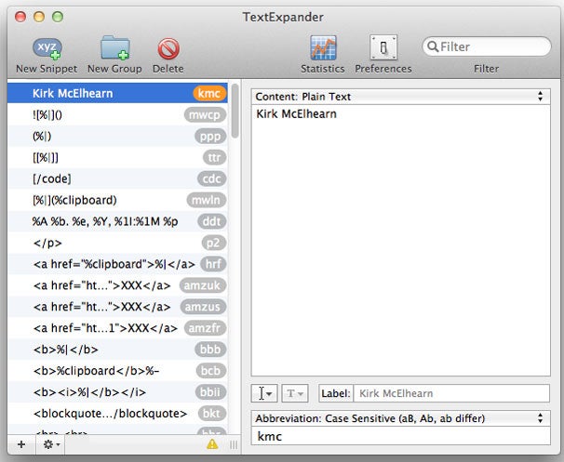Click the plus add button below list
Image resolution: width=564 pixels, height=462 pixels.
(21, 444)
